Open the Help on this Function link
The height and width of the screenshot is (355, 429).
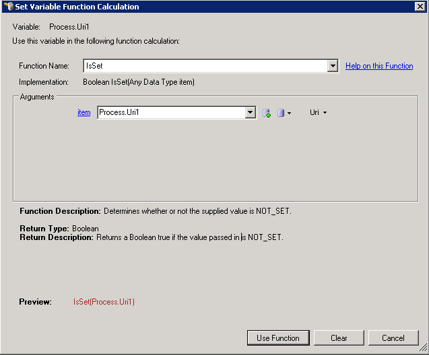(379, 66)
